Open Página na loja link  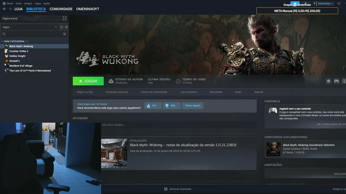tap(85, 92)
